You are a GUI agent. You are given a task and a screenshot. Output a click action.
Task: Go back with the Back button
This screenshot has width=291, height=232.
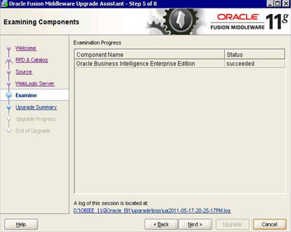tap(161, 224)
